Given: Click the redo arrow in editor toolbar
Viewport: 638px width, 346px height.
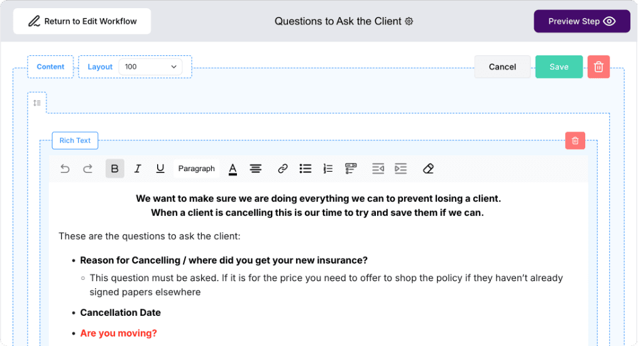Looking at the screenshot, I should coord(88,169).
